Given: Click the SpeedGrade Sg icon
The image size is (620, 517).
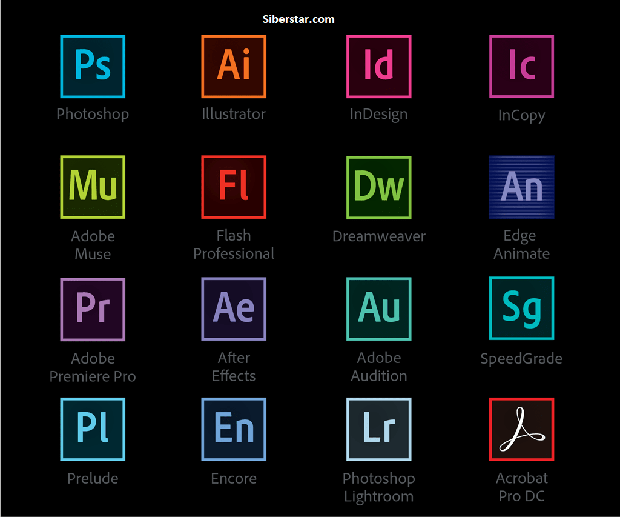Looking at the screenshot, I should tap(521, 309).
